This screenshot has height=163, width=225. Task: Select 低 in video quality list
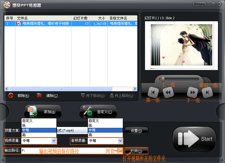click(x=39, y=125)
